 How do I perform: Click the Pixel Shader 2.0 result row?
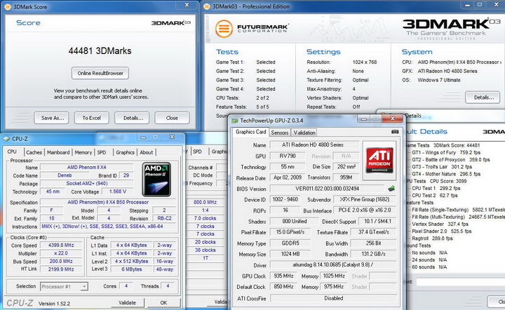coord(442,231)
